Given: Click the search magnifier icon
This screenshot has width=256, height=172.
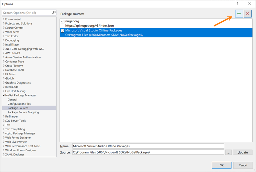Looking at the screenshot, I should click(53, 12).
